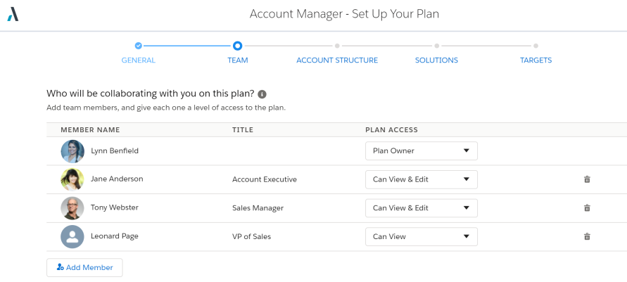This screenshot has width=627, height=282.
Task: Open the SOLUTIONS step label
Action: 437,60
